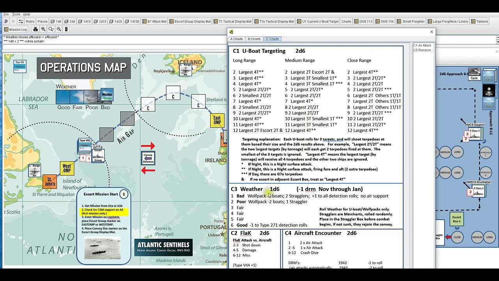This screenshot has height=281, width=499.
Task: Click the West OMP map box
Action: click(67, 169)
